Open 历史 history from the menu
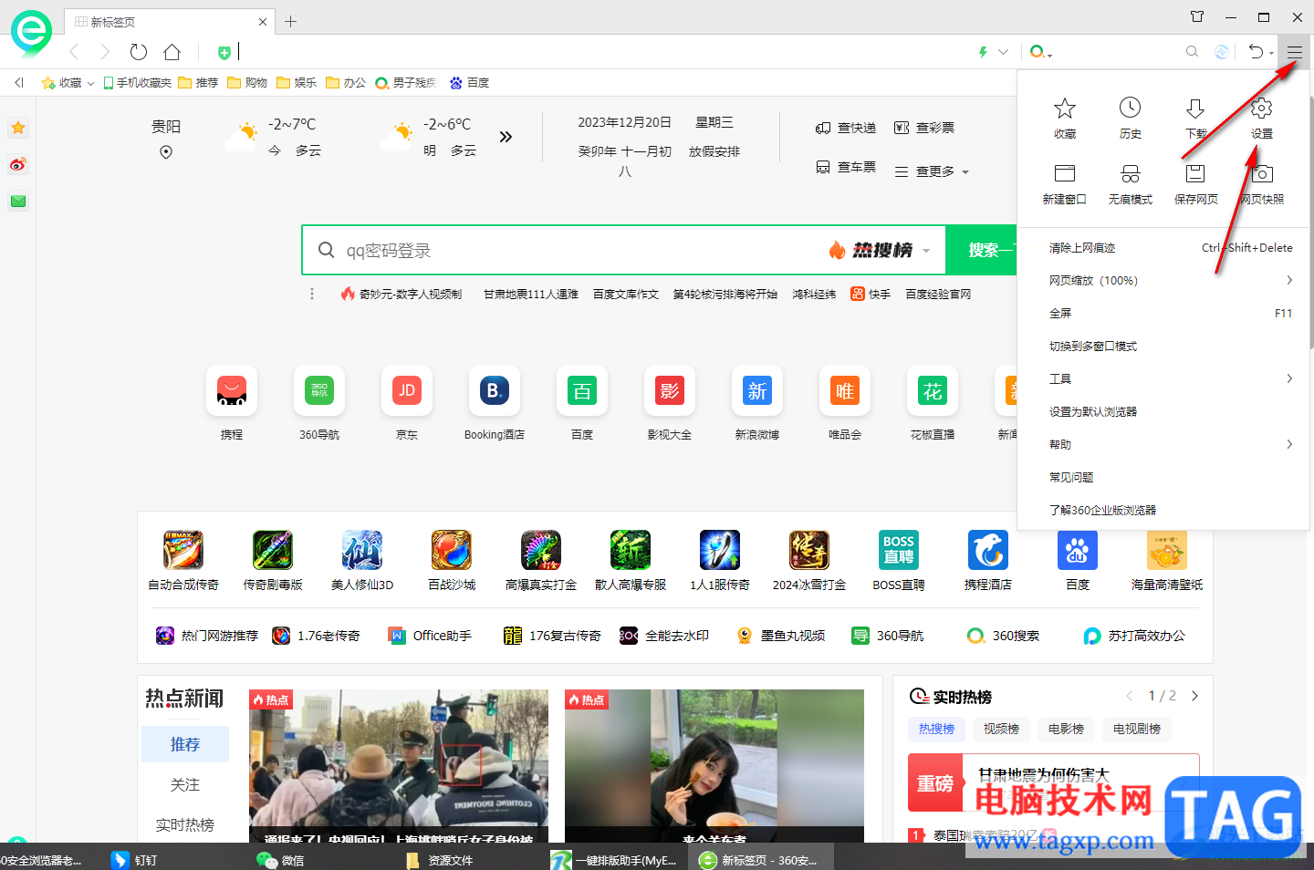Screen dimensions: 1314x870 pos(1131,119)
